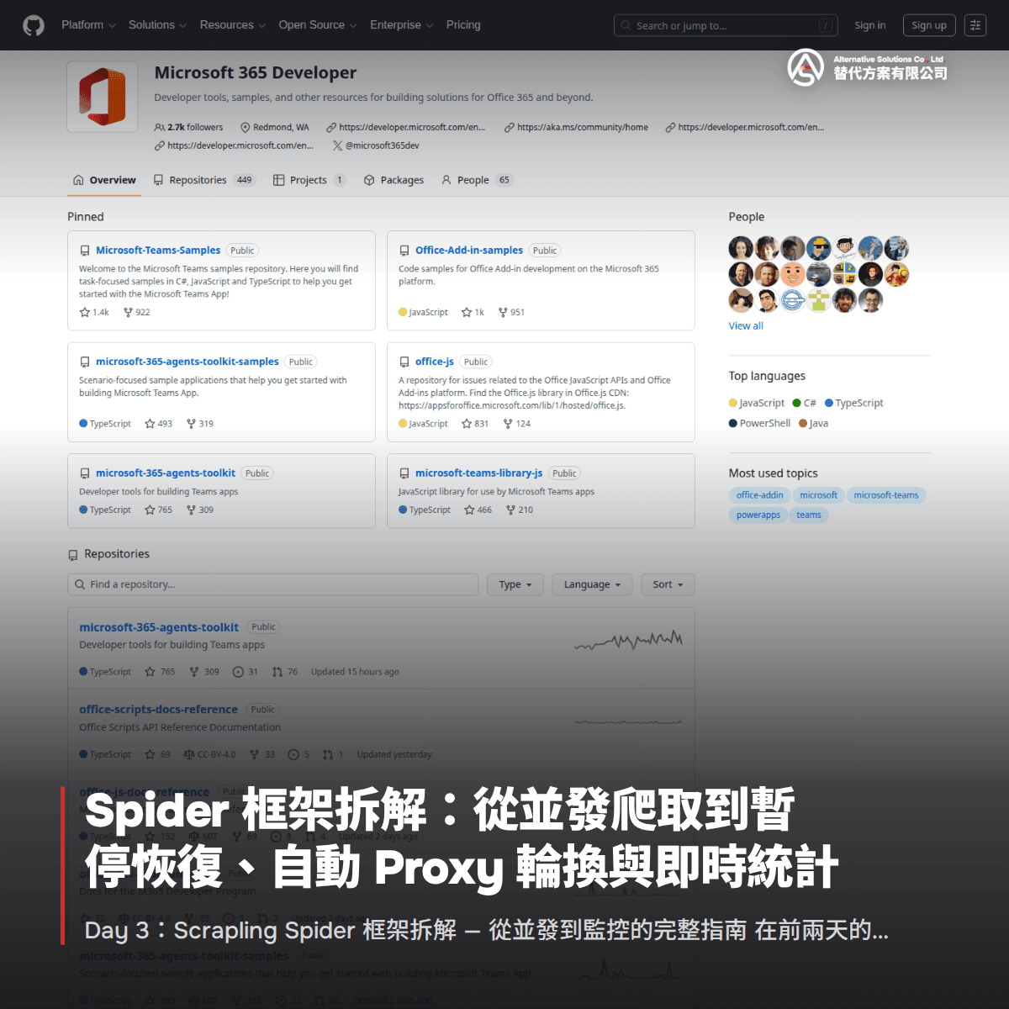View 210 forks of microsoft-teams-library-js
The image size is (1009, 1009).
click(520, 510)
